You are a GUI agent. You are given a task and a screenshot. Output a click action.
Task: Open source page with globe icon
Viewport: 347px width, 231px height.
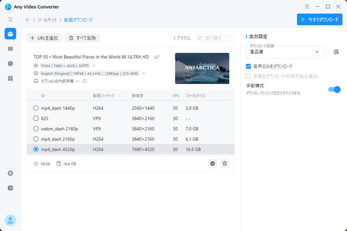point(212,164)
